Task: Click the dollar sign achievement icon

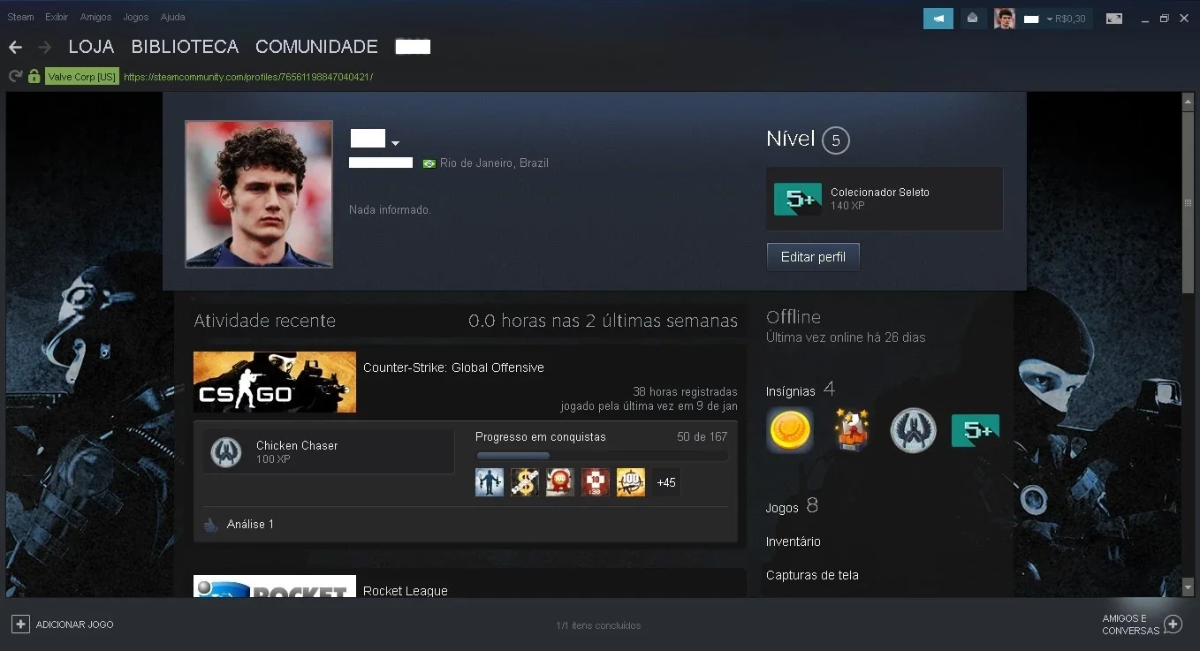Action: (x=525, y=482)
